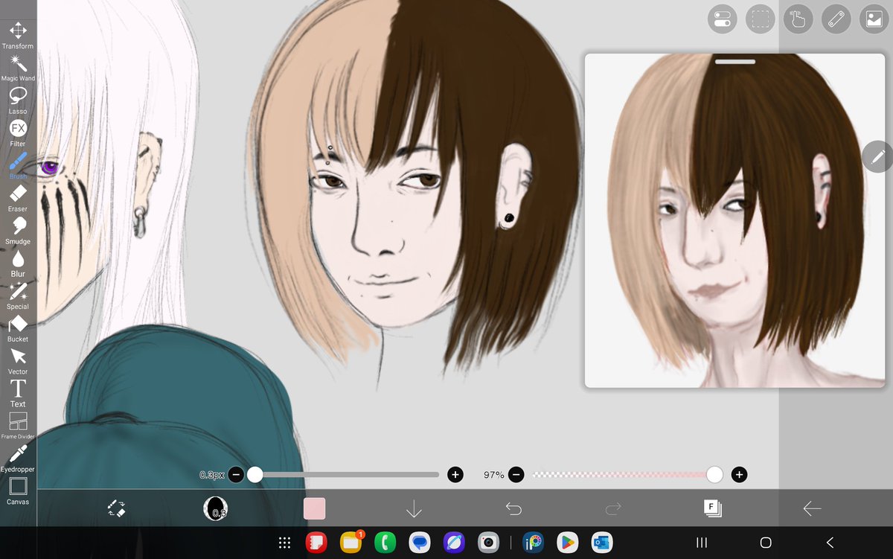Open the material image icon

point(874,19)
